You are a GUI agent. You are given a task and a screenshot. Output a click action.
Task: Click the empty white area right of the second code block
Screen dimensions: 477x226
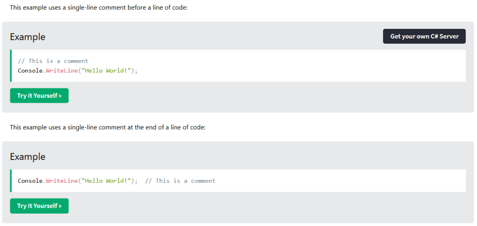click(349, 180)
